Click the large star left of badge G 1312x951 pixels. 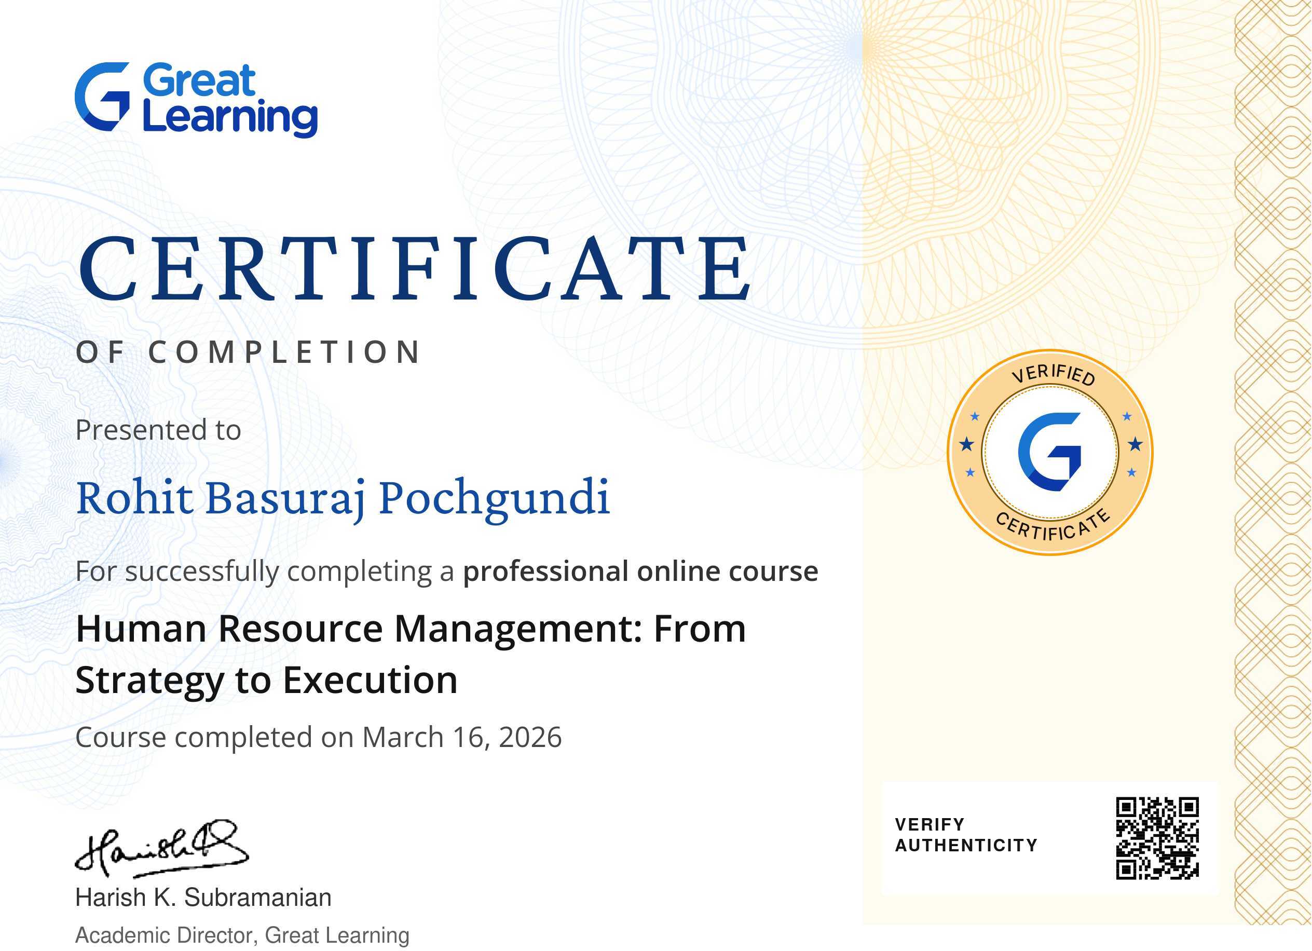click(967, 444)
